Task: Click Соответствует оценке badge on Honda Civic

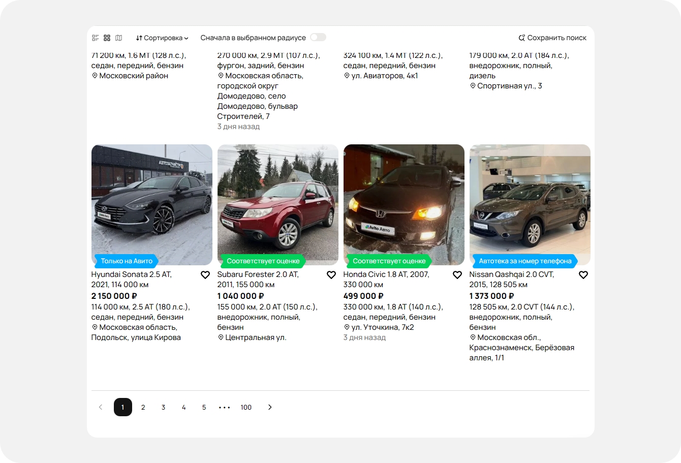Action: pyautogui.click(x=389, y=261)
